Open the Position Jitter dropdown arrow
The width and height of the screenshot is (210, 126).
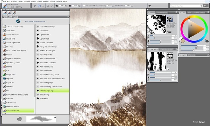(132, 6)
